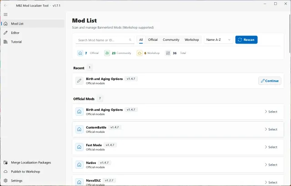
Task: Select the Fast Mode mod
Action: (x=271, y=147)
